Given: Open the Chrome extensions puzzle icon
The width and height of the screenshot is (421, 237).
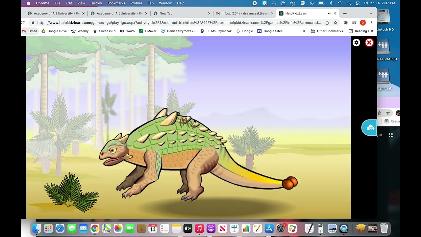Looking at the screenshot, I should pyautogui.click(x=346, y=23).
